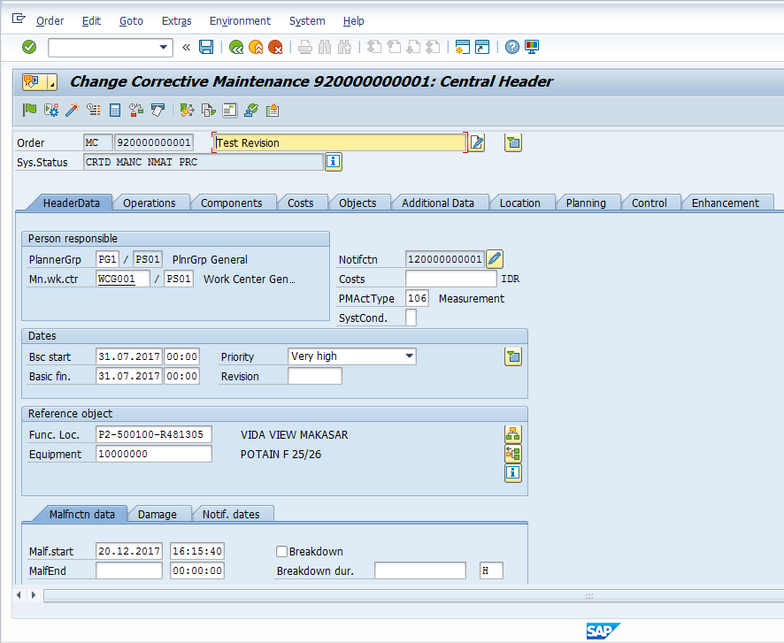Release the order using the green flag icon
The height and width of the screenshot is (643, 784).
29,110
